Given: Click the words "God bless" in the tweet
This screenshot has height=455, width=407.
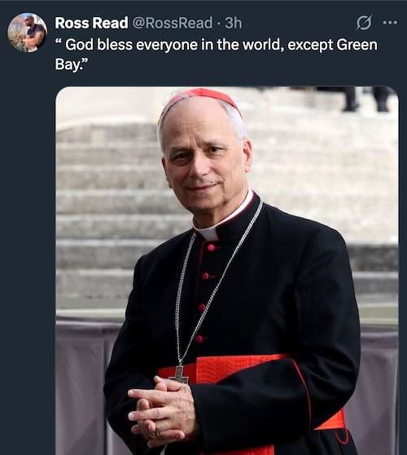Looking at the screenshot, I should (98, 45).
